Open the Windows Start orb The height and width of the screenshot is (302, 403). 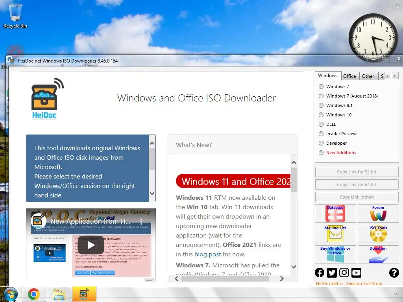click(x=10, y=294)
